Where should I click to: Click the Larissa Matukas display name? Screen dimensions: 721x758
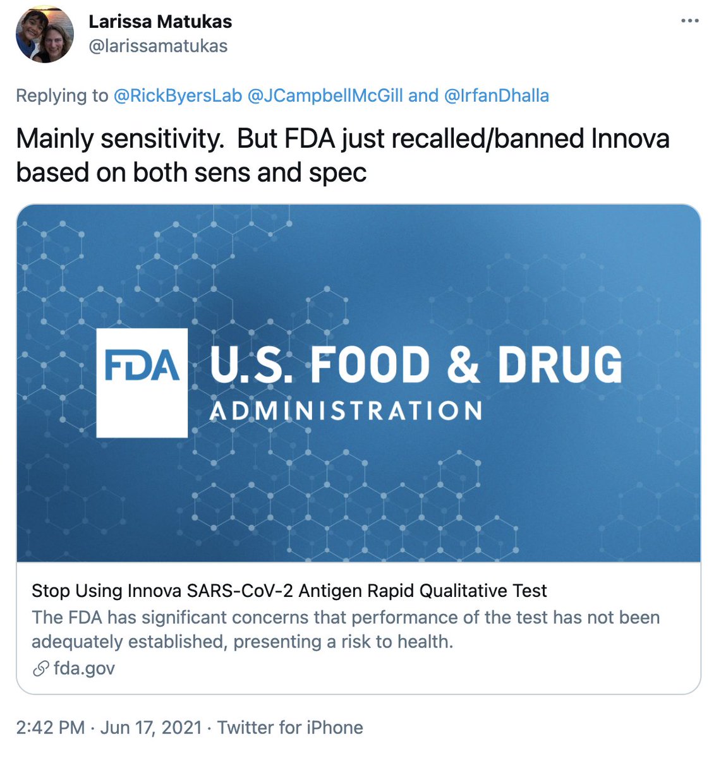click(160, 21)
